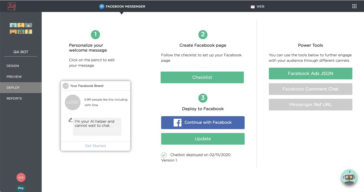Click the Pro badge in sidebar

click(x=21, y=188)
